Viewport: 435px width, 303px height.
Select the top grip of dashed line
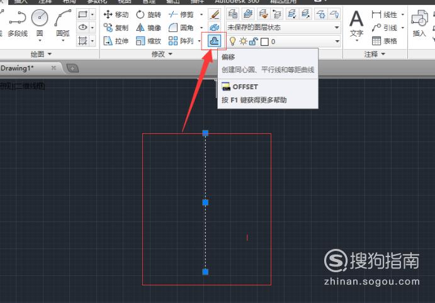pyautogui.click(x=205, y=133)
